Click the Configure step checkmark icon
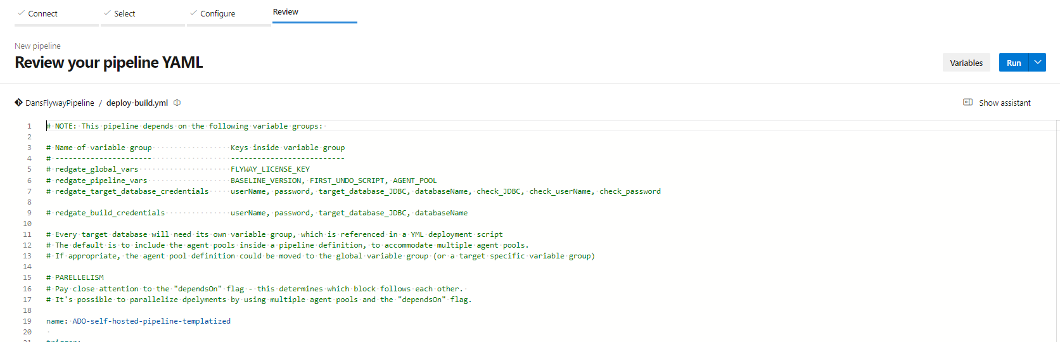1060x342 pixels. click(193, 13)
